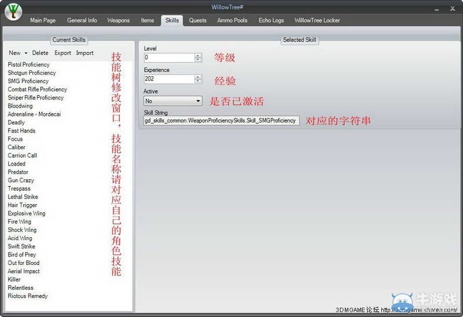
Task: Select the Deadly skill
Action: point(16,122)
